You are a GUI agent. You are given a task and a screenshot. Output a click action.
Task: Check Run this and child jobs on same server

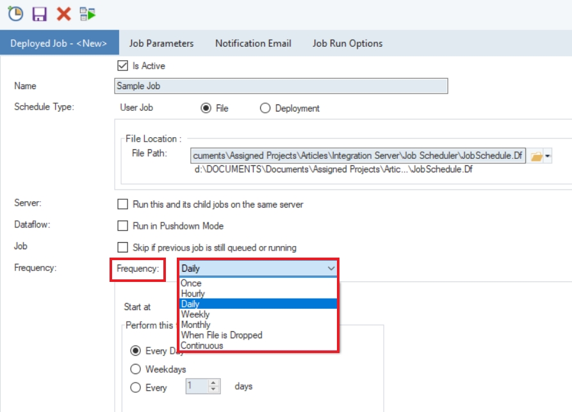pos(123,204)
